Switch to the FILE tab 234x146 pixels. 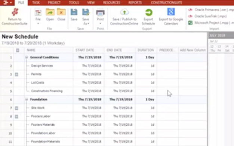pyautogui.click(x=21, y=3)
